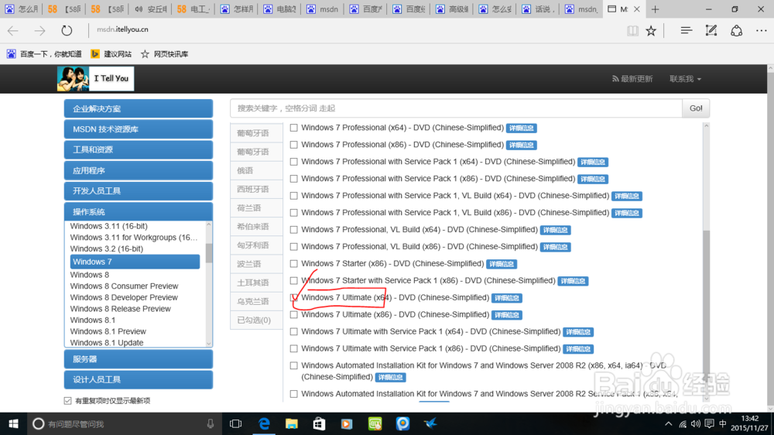
Task: Open Task View on the taskbar
Action: 236,423
